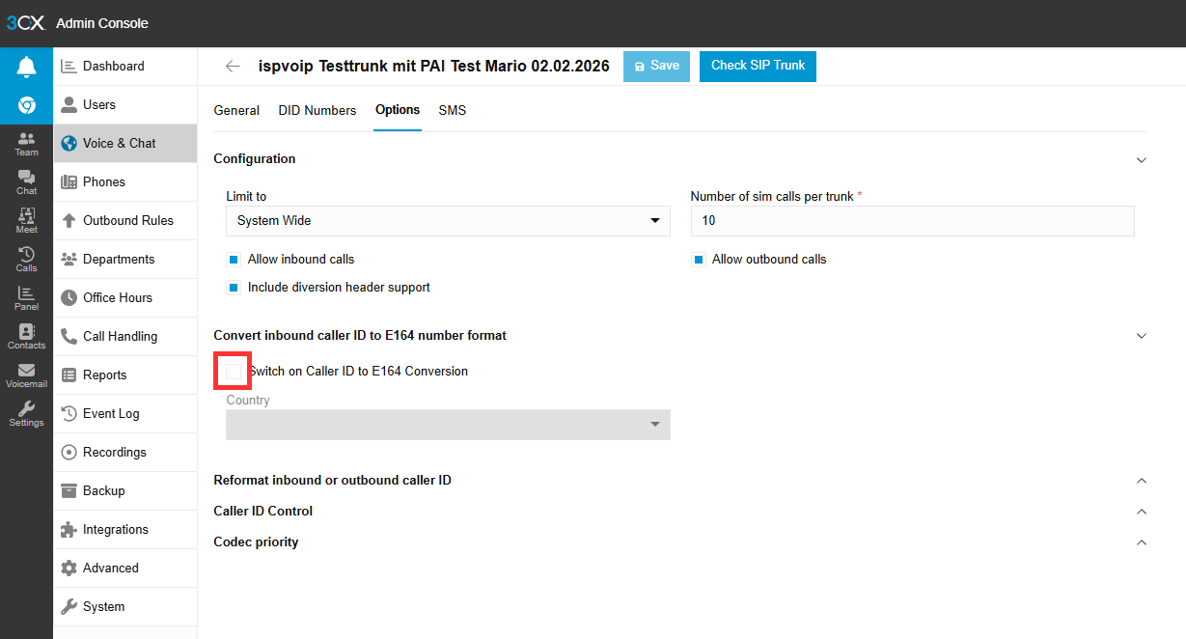
Task: Open the notifications bell icon
Action: (26, 67)
